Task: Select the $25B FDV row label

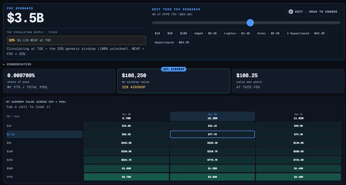Action: pyautogui.click(x=10, y=160)
